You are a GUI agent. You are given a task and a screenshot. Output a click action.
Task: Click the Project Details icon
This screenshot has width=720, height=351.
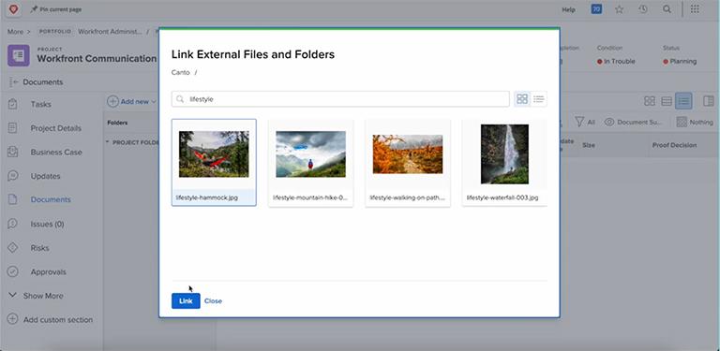pos(13,128)
